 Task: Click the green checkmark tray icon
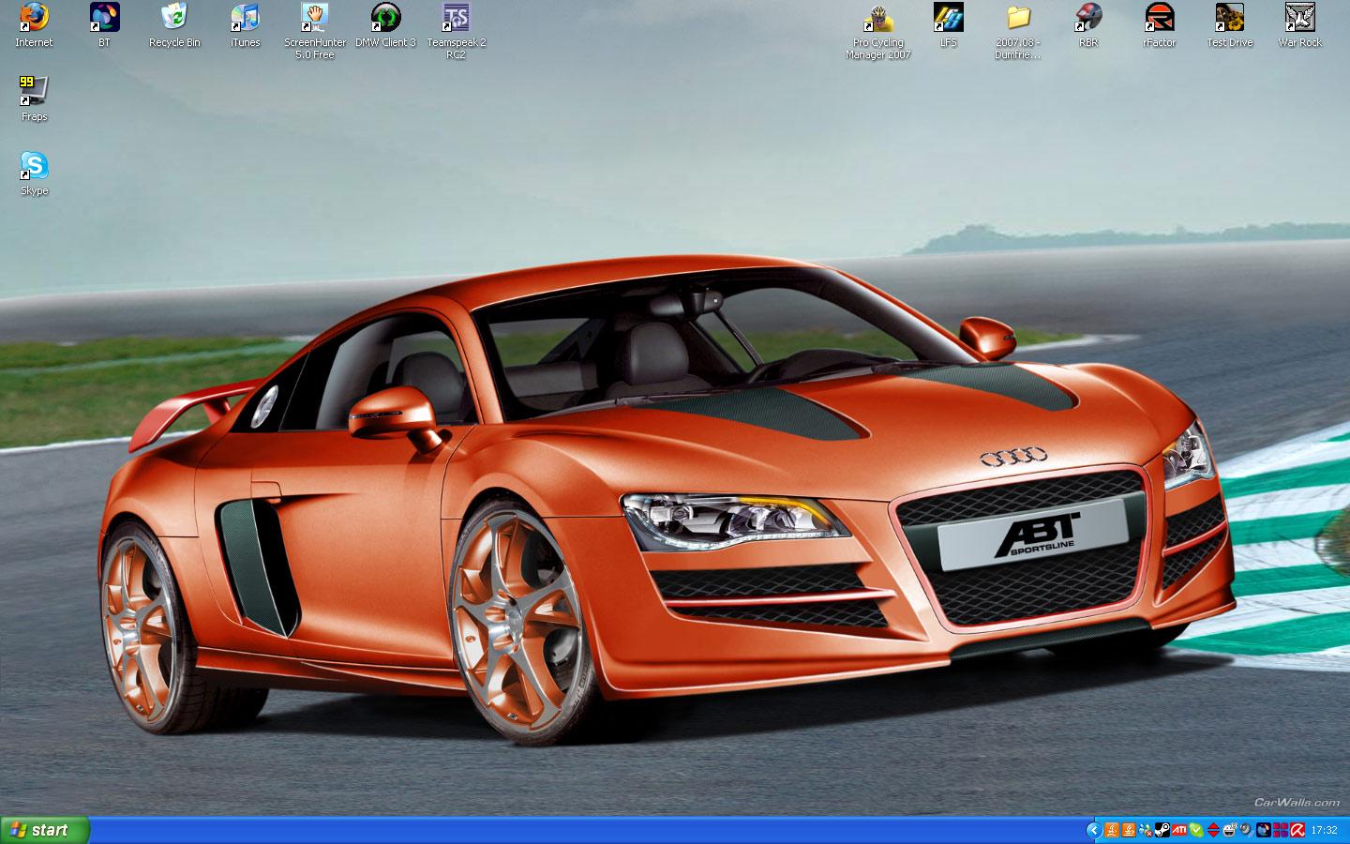[x=1196, y=830]
